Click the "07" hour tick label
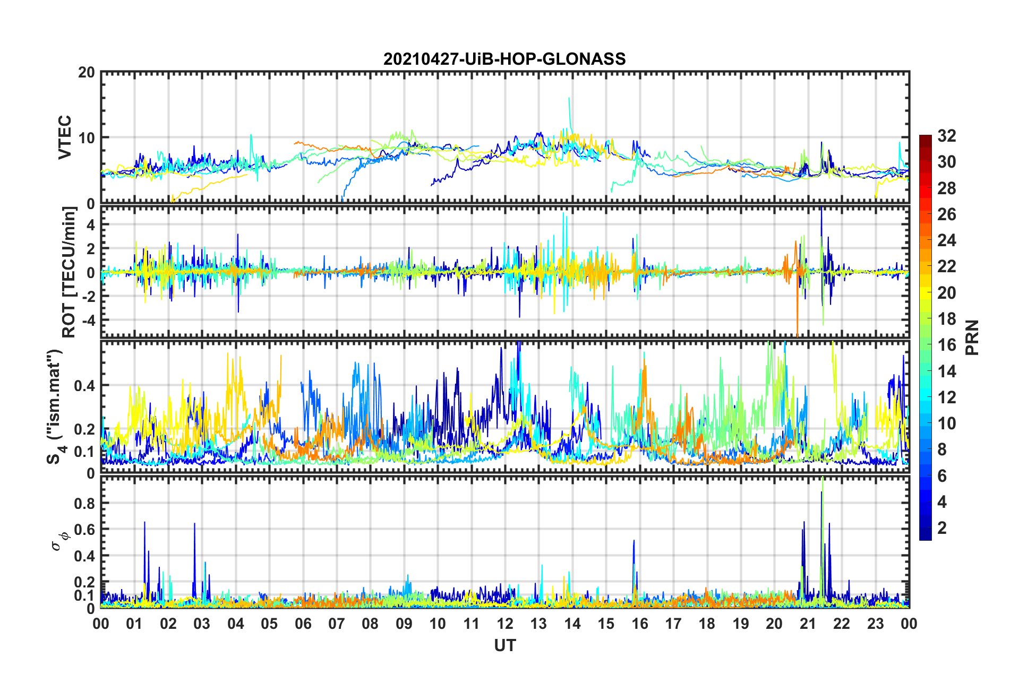 (337, 624)
